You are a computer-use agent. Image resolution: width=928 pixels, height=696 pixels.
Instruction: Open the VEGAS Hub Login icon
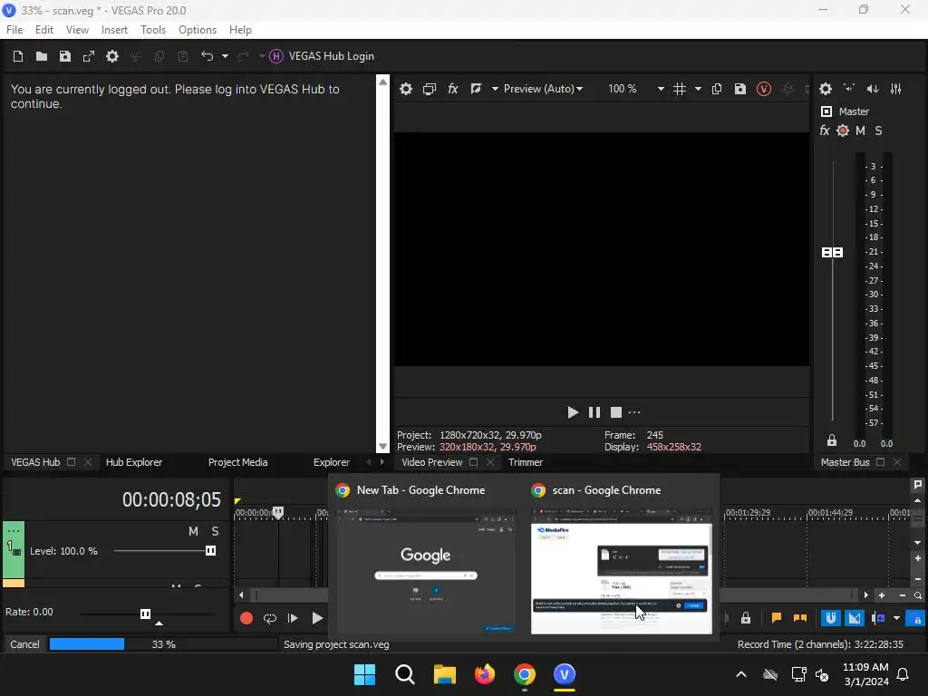pyautogui.click(x=276, y=56)
